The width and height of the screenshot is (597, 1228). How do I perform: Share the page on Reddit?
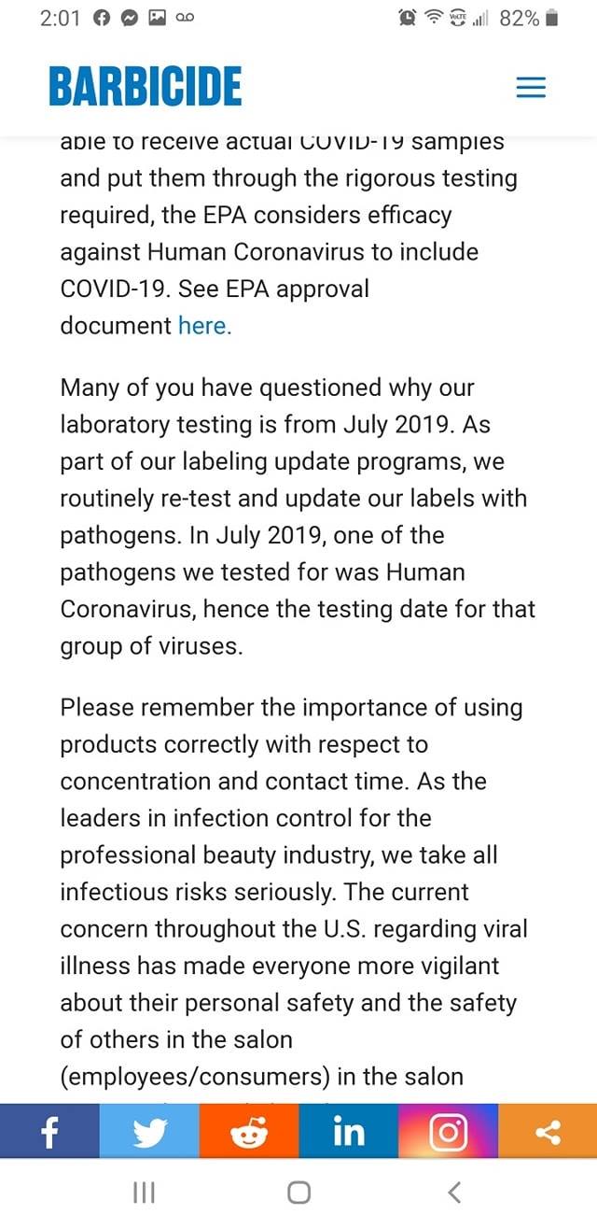point(249,1132)
